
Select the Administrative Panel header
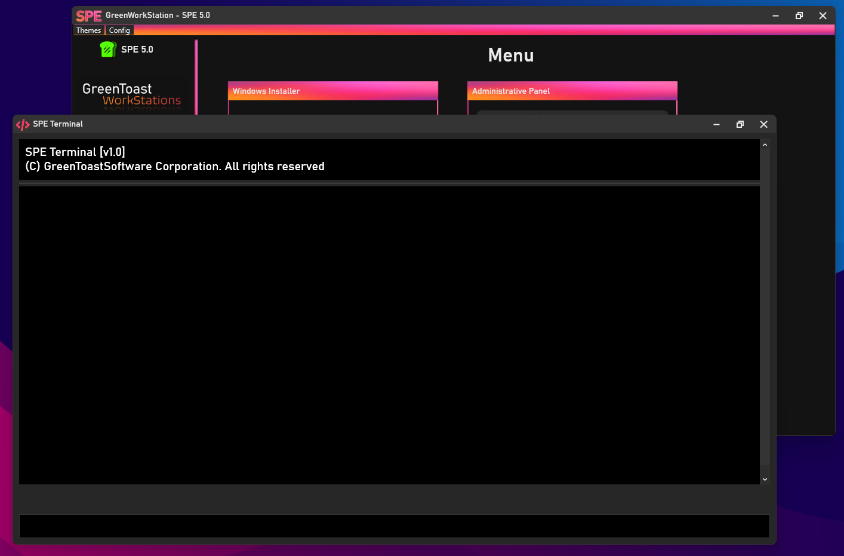tap(572, 91)
